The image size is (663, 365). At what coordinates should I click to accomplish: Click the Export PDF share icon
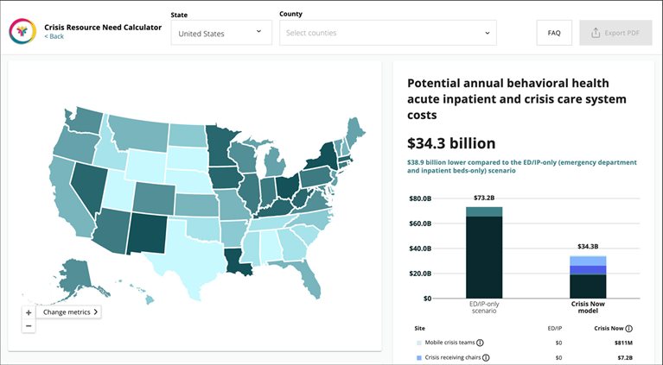point(596,33)
